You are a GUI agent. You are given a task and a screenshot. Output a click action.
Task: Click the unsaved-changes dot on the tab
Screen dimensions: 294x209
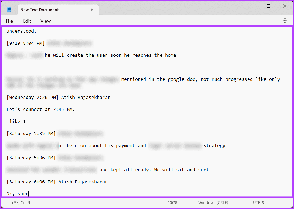(92, 10)
